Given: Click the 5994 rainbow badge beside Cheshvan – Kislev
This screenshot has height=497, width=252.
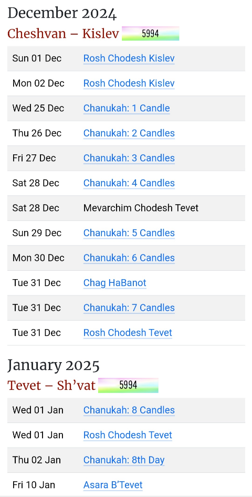Looking at the screenshot, I should [x=151, y=34].
